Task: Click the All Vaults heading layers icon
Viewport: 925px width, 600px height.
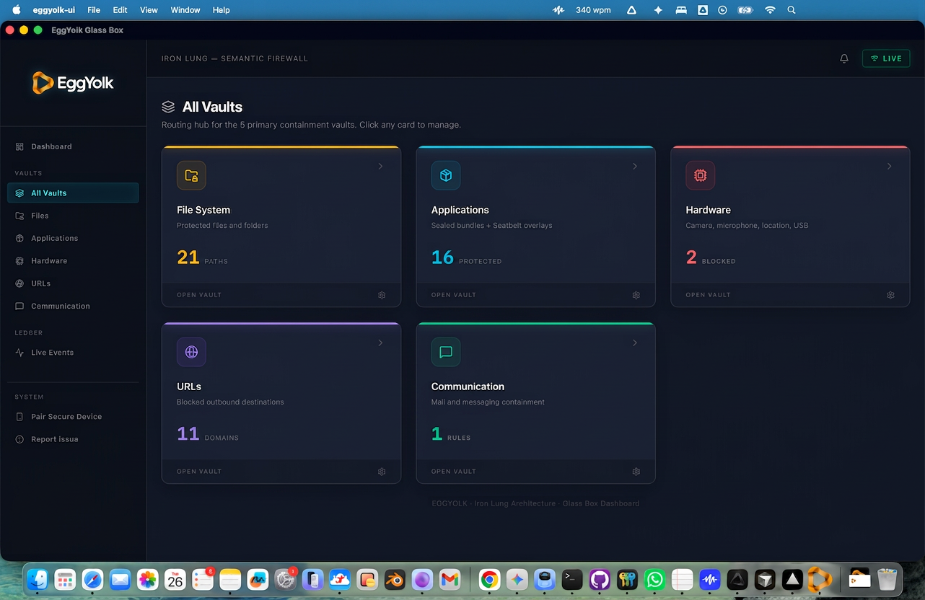Action: pyautogui.click(x=168, y=107)
